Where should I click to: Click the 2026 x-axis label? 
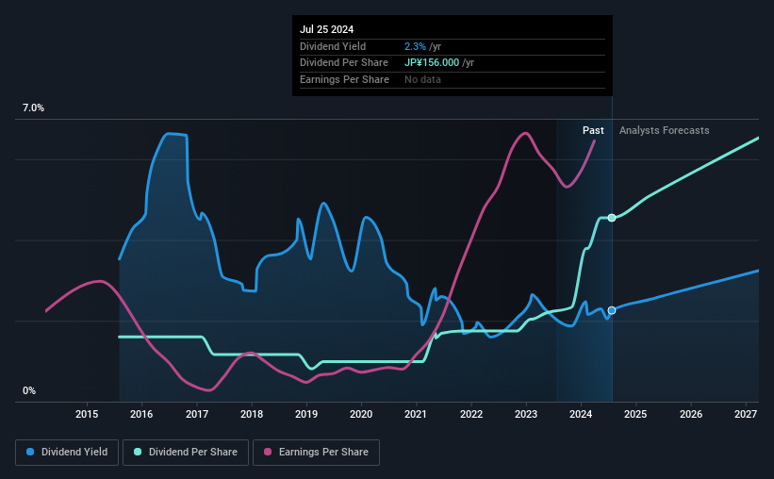[691, 414]
